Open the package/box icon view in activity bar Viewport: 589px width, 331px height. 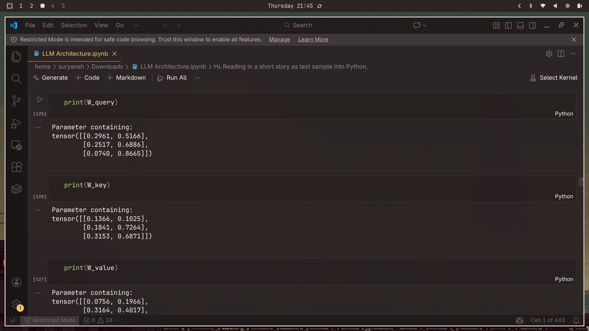[x=16, y=189]
